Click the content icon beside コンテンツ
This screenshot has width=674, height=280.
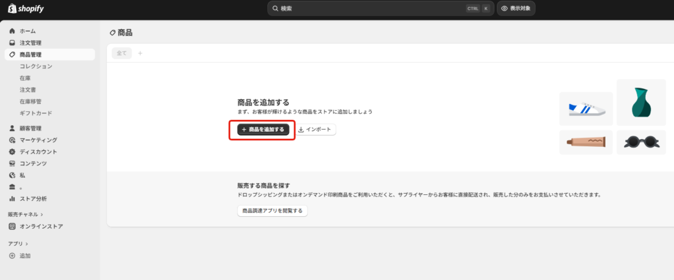[12, 163]
